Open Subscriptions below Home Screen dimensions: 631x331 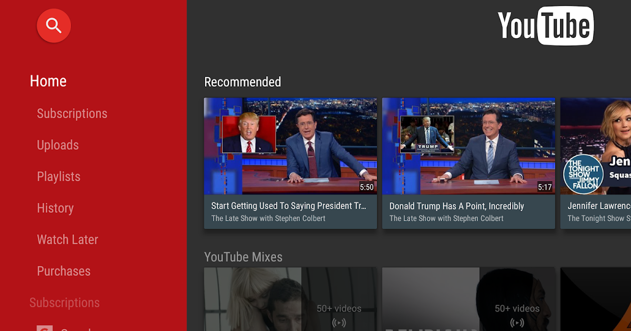(72, 113)
